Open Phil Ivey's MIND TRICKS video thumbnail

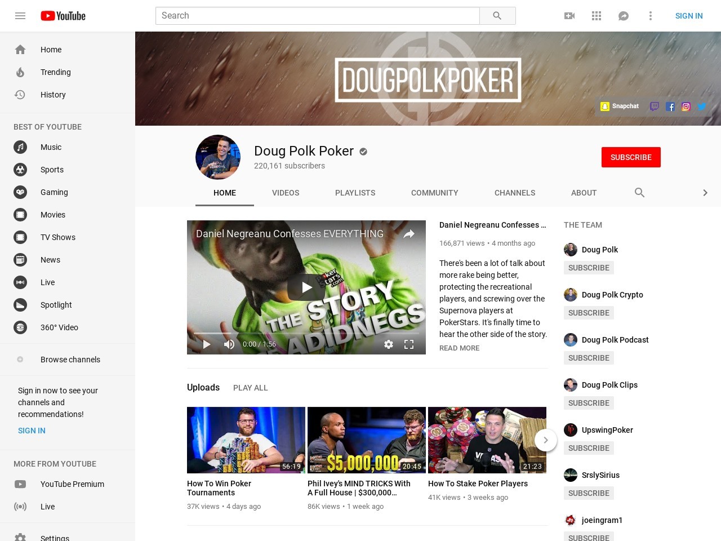pyautogui.click(x=367, y=440)
